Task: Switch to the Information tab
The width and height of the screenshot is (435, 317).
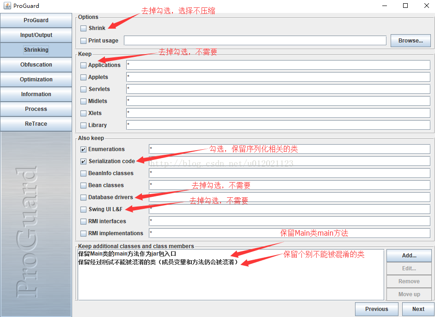Action: click(36, 94)
